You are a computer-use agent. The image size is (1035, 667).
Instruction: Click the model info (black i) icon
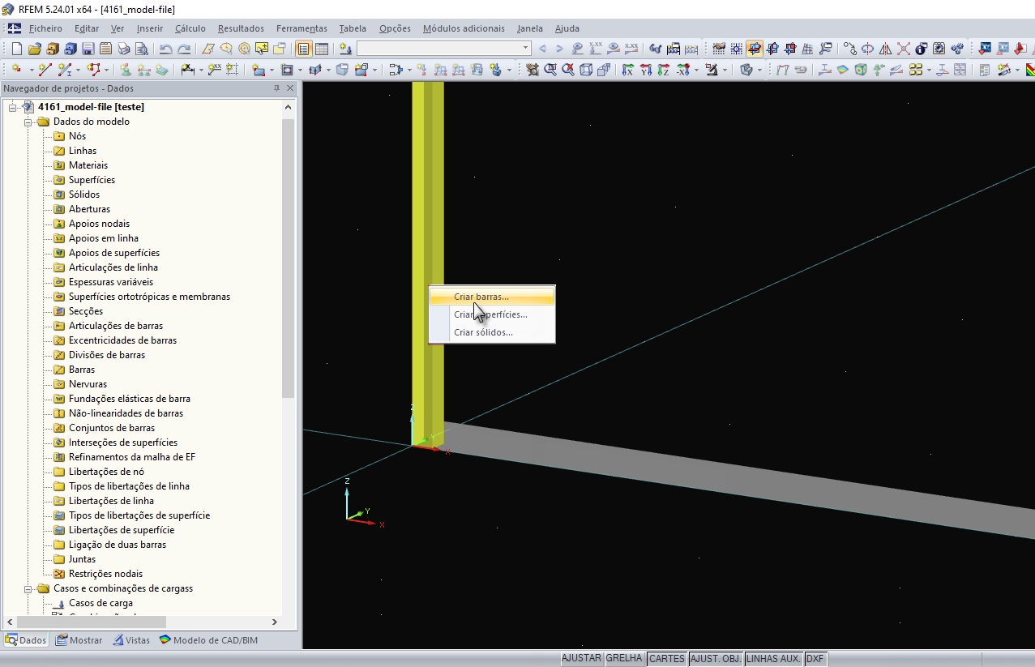922,49
